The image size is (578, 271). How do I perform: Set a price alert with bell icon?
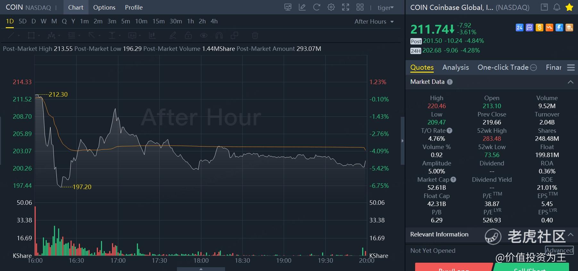coord(557,7)
